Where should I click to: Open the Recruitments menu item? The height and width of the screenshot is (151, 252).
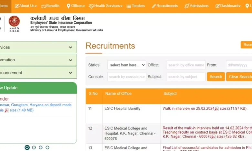click(x=165, y=6)
